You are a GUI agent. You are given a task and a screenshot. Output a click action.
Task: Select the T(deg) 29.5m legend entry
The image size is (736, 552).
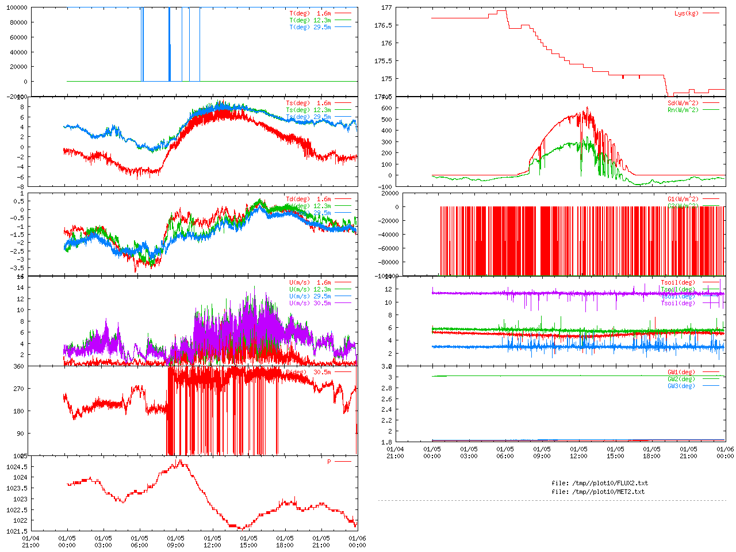[310, 27]
